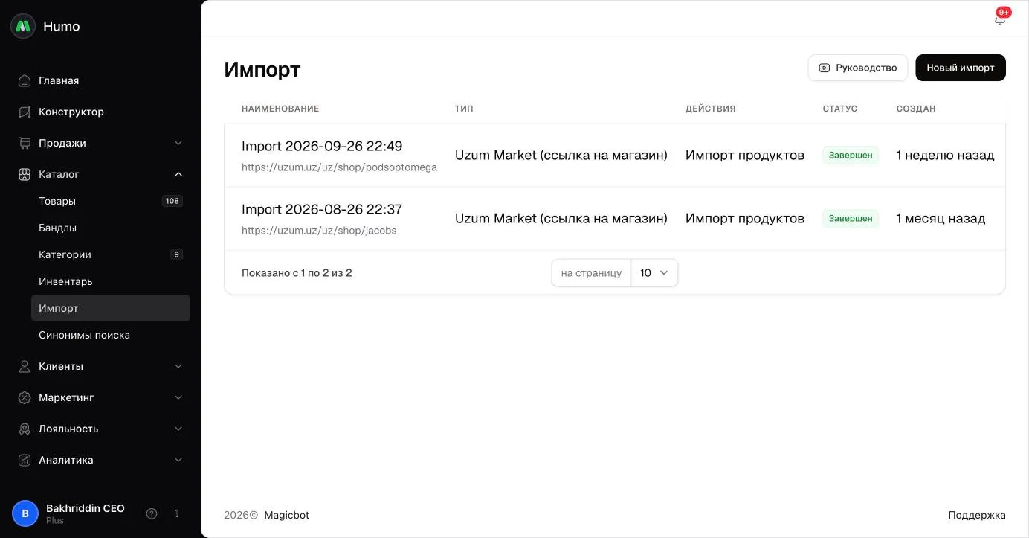Click the Humo logo icon

pos(23,26)
